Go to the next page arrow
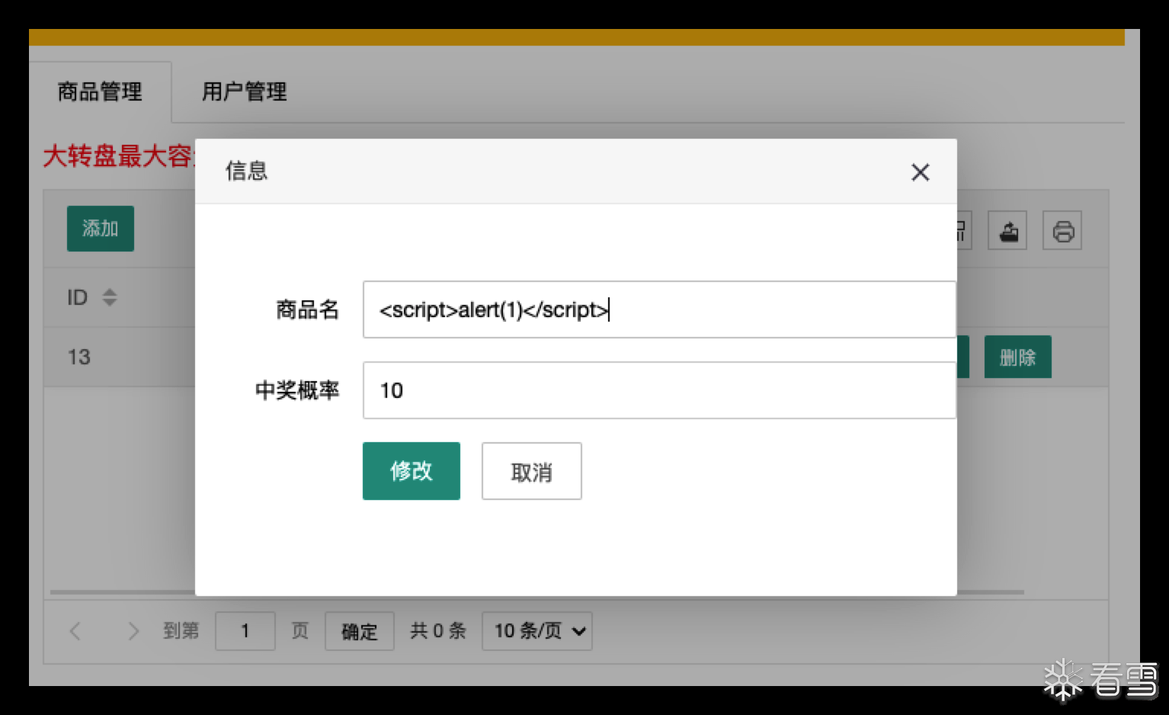Screen dimensions: 1169x715 (x=133, y=631)
